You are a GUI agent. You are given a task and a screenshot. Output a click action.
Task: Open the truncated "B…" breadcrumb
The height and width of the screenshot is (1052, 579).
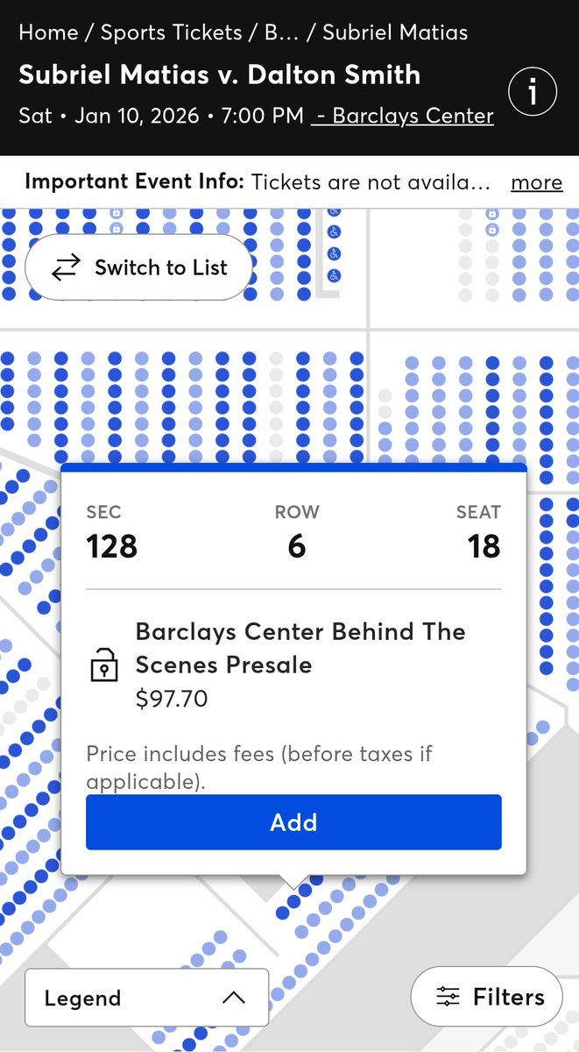pyautogui.click(x=281, y=33)
